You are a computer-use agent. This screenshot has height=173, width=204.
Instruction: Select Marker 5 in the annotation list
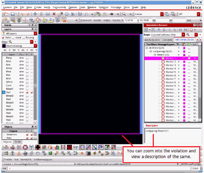coord(171,72)
